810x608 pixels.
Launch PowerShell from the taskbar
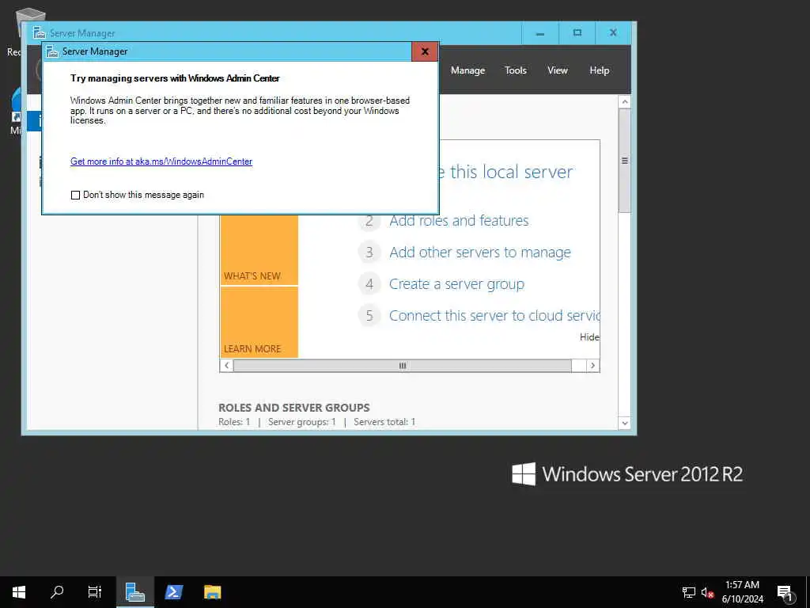pyautogui.click(x=173, y=592)
